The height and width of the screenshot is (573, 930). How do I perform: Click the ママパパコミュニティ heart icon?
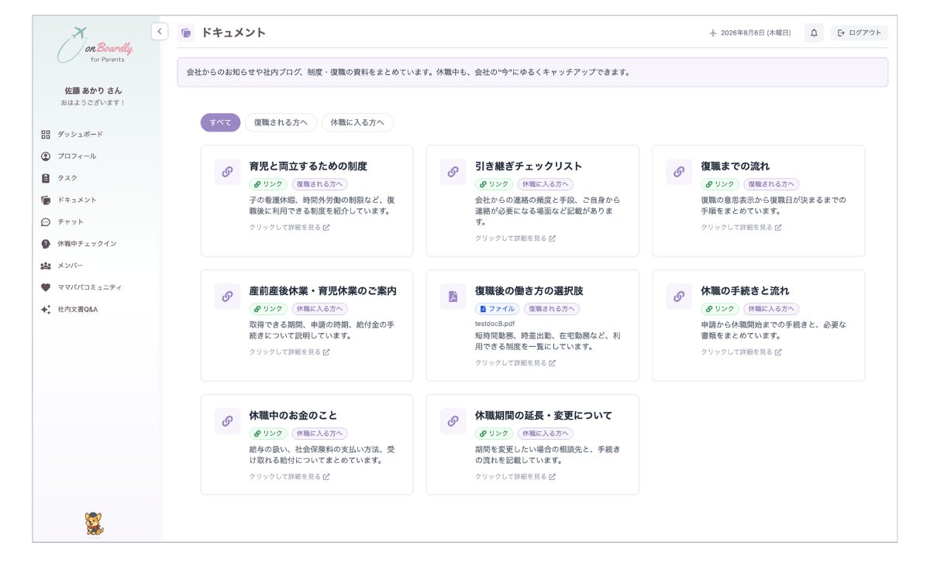click(46, 287)
